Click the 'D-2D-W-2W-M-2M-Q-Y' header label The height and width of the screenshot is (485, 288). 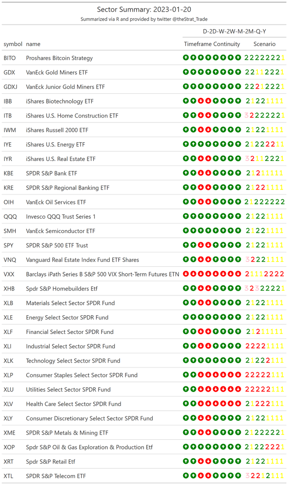pyautogui.click(x=234, y=31)
